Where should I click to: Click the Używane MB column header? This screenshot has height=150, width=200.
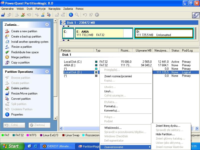coord(142,50)
